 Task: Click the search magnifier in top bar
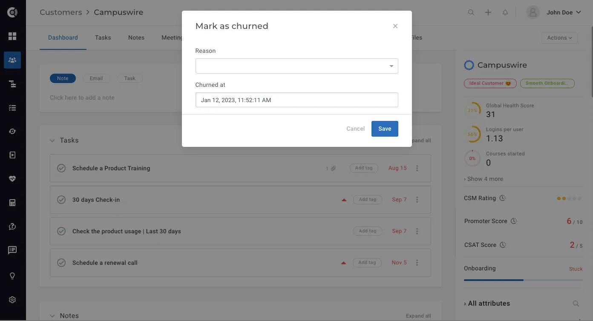pyautogui.click(x=471, y=12)
